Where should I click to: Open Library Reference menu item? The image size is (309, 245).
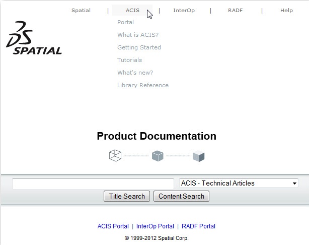(142, 85)
